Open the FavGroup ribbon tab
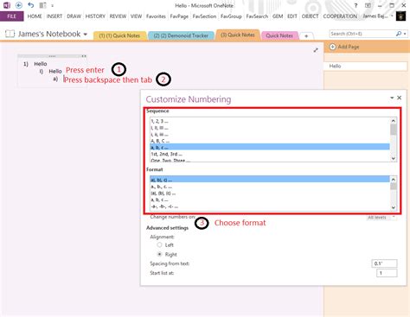Viewport: 410px width, 317px height. point(231,16)
